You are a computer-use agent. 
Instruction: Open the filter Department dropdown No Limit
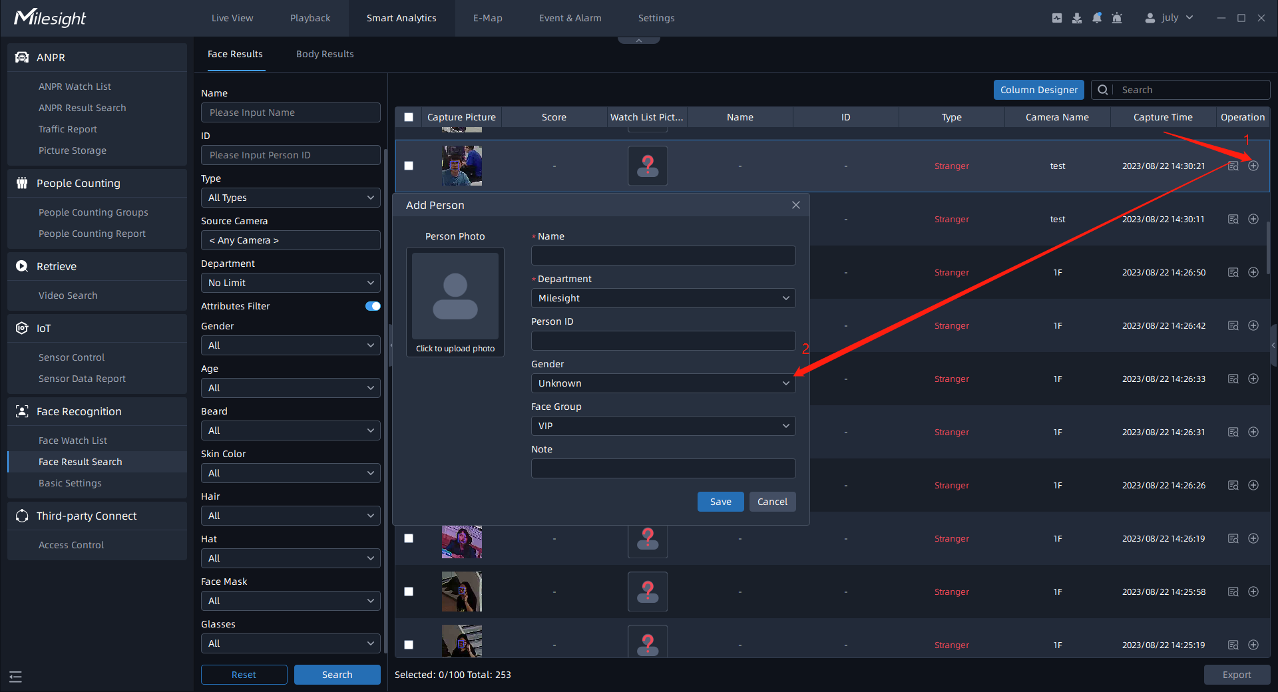pos(291,283)
